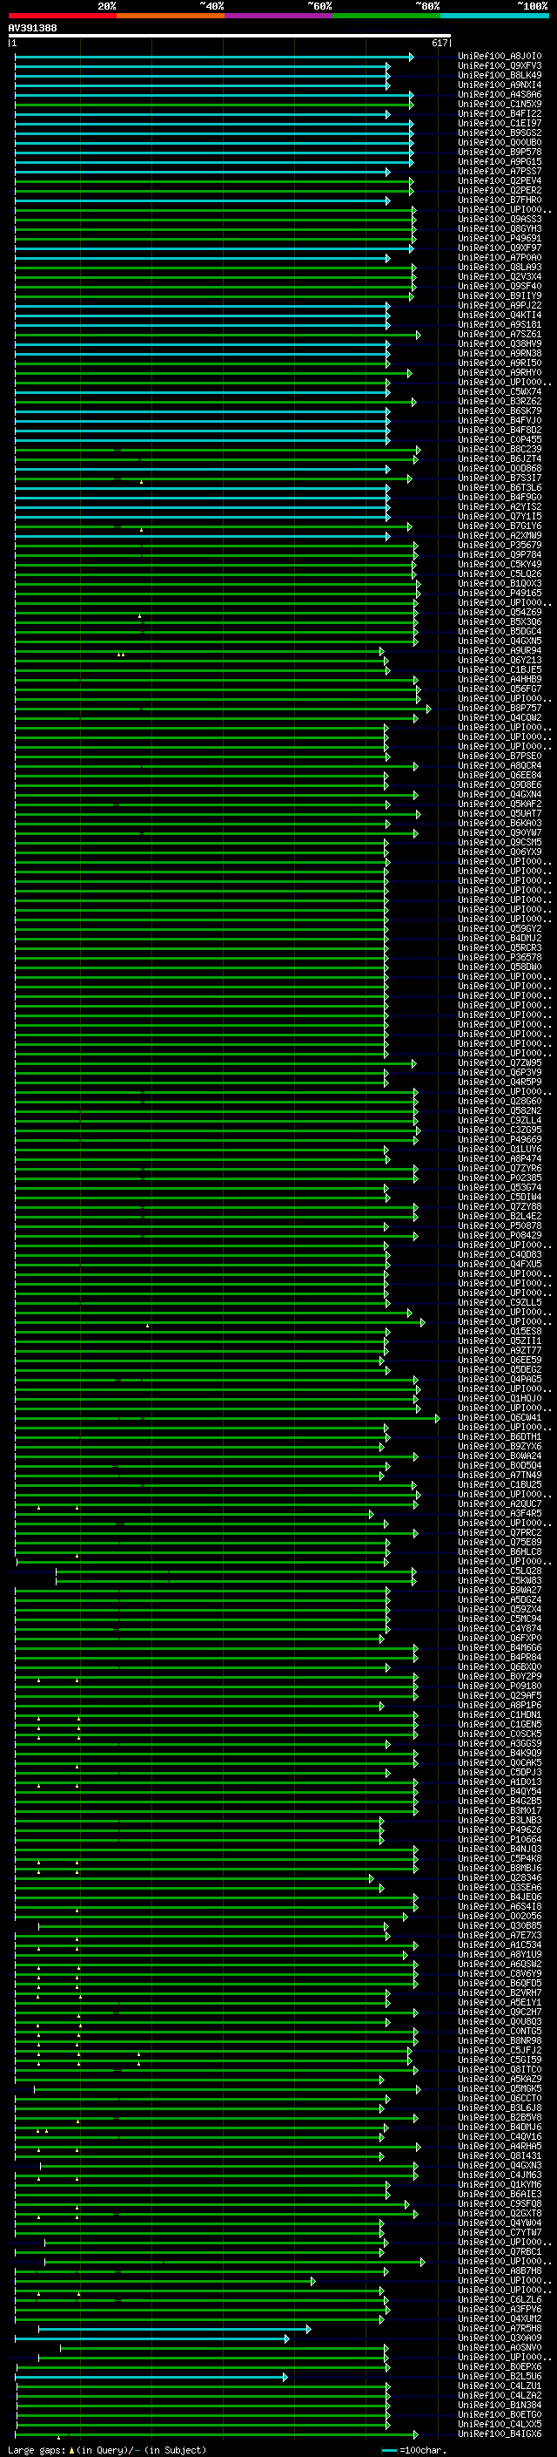557x2457 pixels.
Task: Click the UniRef100_B7S3I7 label
Action: pyautogui.click(x=500, y=479)
